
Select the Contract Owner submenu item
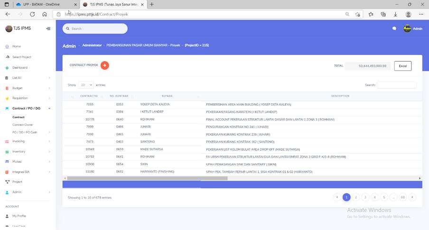pyautogui.click(x=23, y=125)
